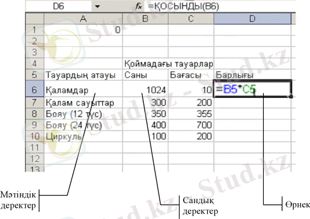Click the 'Бағасы' header cell
The image size is (310, 219).
point(191,75)
